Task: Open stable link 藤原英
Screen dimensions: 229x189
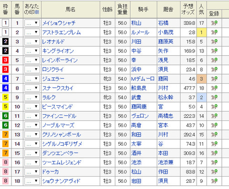Action: pos(166,42)
